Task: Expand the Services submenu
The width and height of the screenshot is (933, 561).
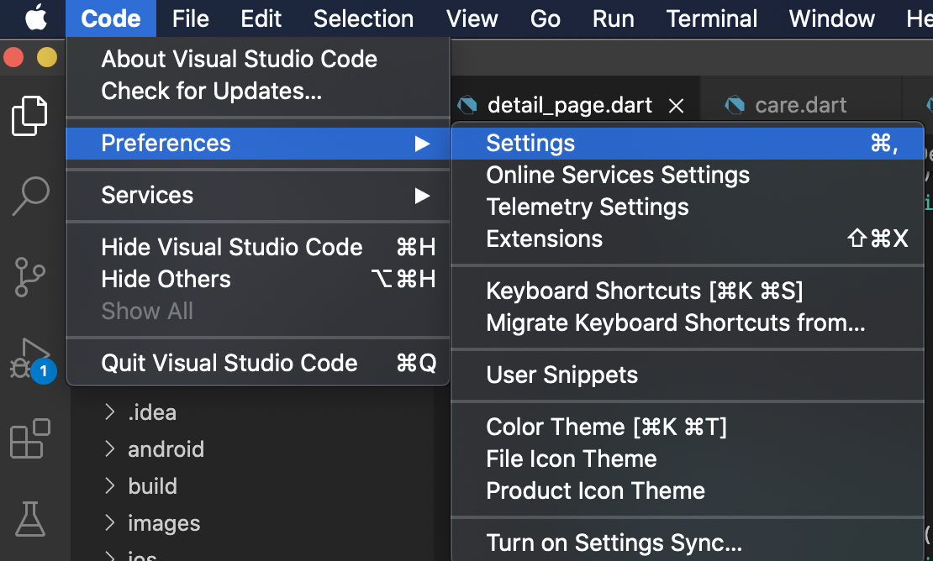Action: pyautogui.click(x=258, y=195)
